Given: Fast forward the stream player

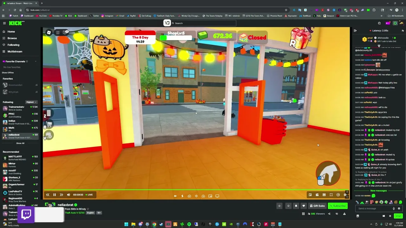Looking at the screenshot, I should pos(62,195).
